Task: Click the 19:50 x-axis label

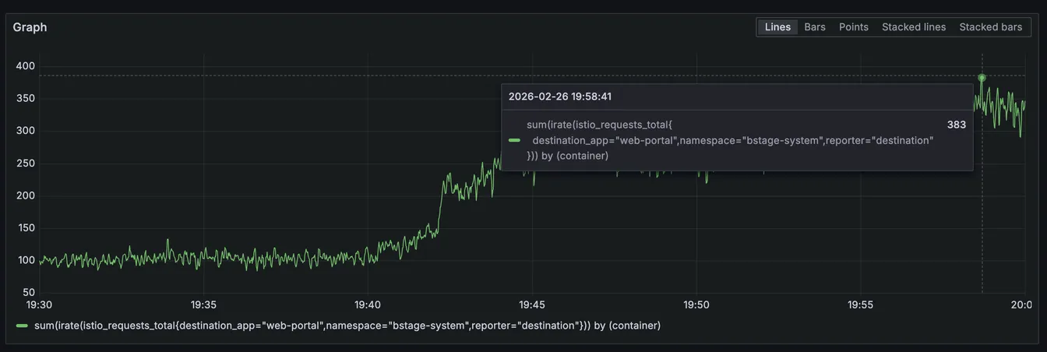Action: tap(696, 304)
